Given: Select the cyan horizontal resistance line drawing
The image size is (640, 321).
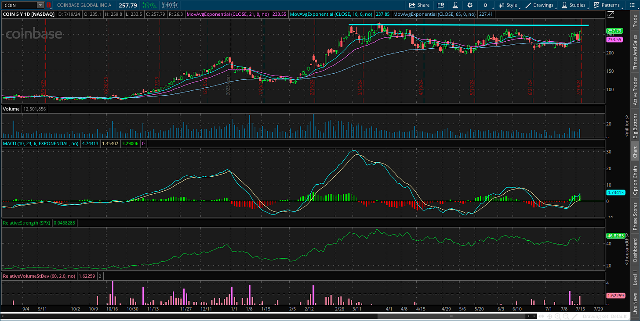Looking at the screenshot, I should pos(469,25).
